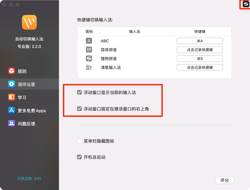Open the 规则 rules section
250x190 pixels.
click(29, 71)
